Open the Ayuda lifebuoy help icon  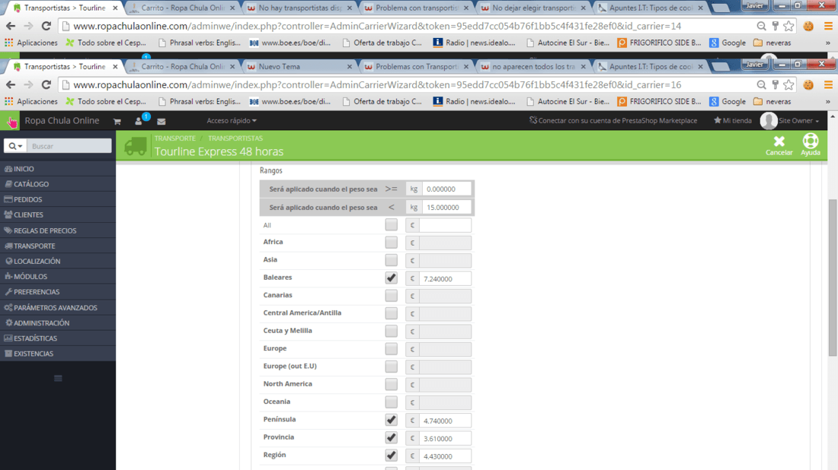[x=811, y=141]
